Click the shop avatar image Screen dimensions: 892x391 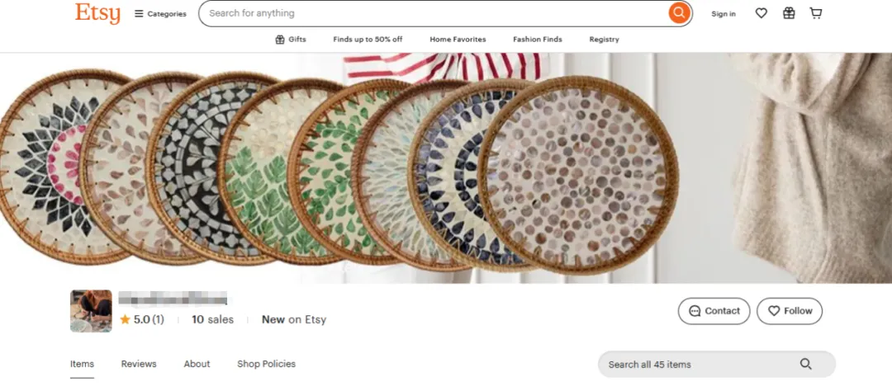[91, 311]
